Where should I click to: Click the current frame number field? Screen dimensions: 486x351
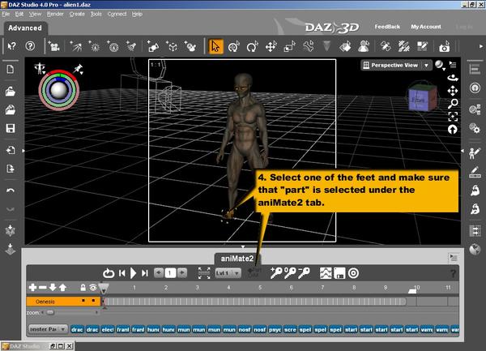170,273
